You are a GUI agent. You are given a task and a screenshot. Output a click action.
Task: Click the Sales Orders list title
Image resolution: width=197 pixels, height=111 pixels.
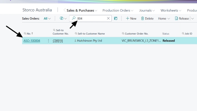(31, 18)
